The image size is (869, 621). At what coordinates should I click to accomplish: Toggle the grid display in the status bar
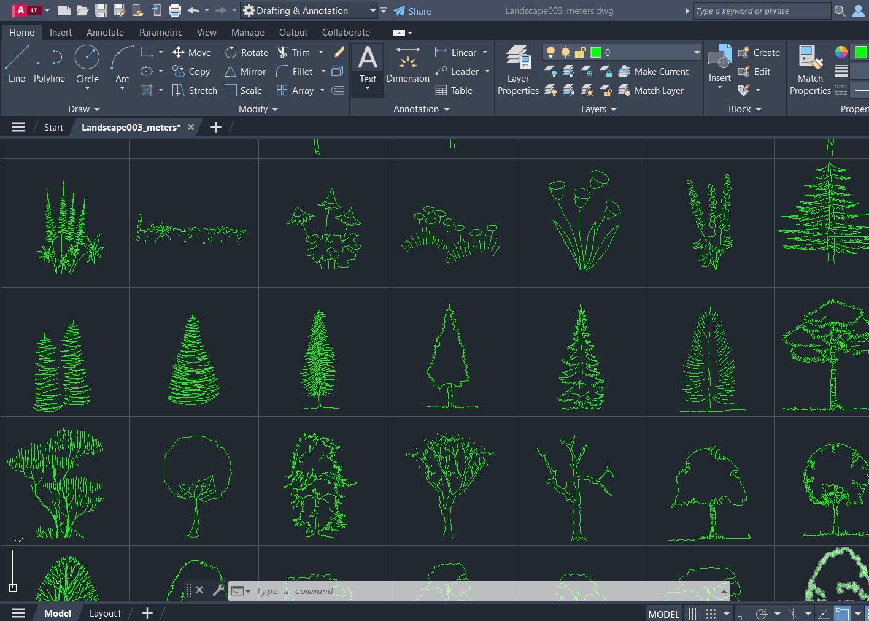point(693,613)
